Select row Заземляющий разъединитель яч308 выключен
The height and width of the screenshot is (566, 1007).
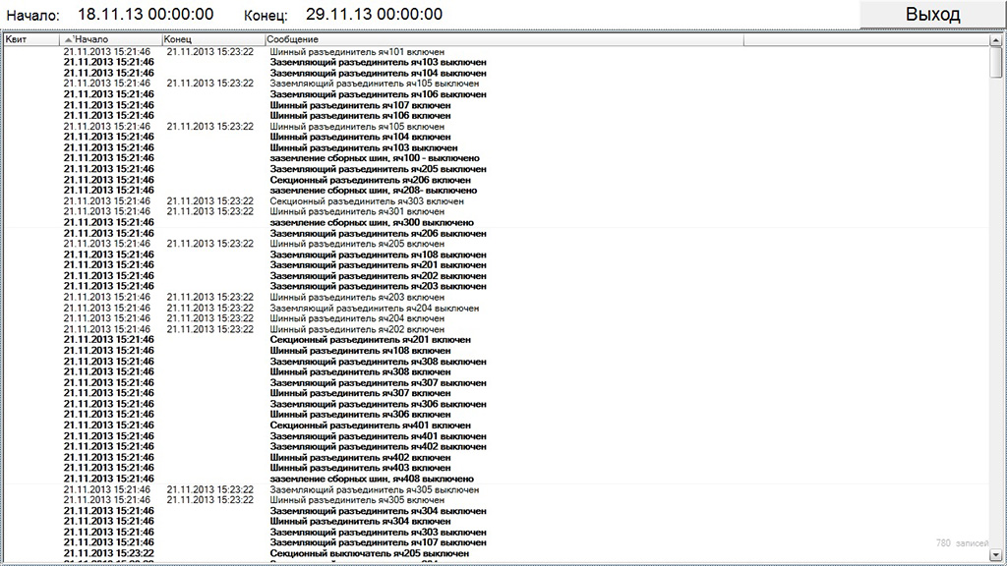pyautogui.click(x=496, y=362)
